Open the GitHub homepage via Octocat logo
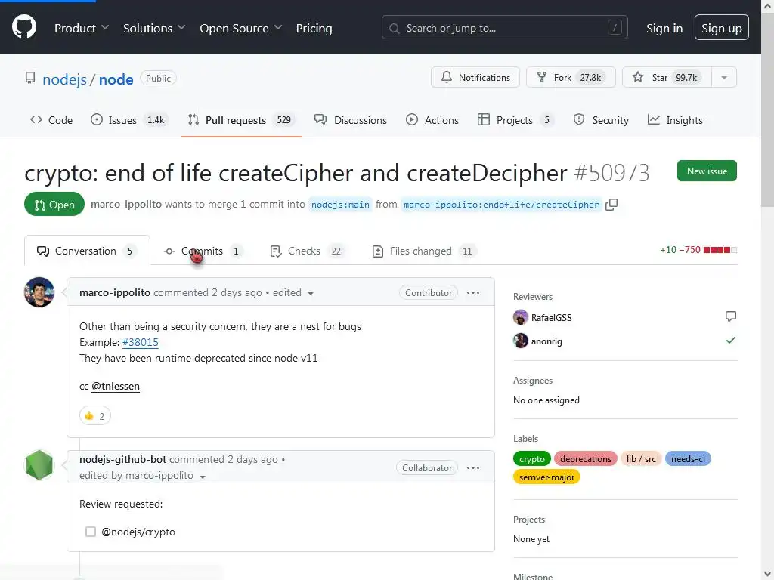 point(23,27)
